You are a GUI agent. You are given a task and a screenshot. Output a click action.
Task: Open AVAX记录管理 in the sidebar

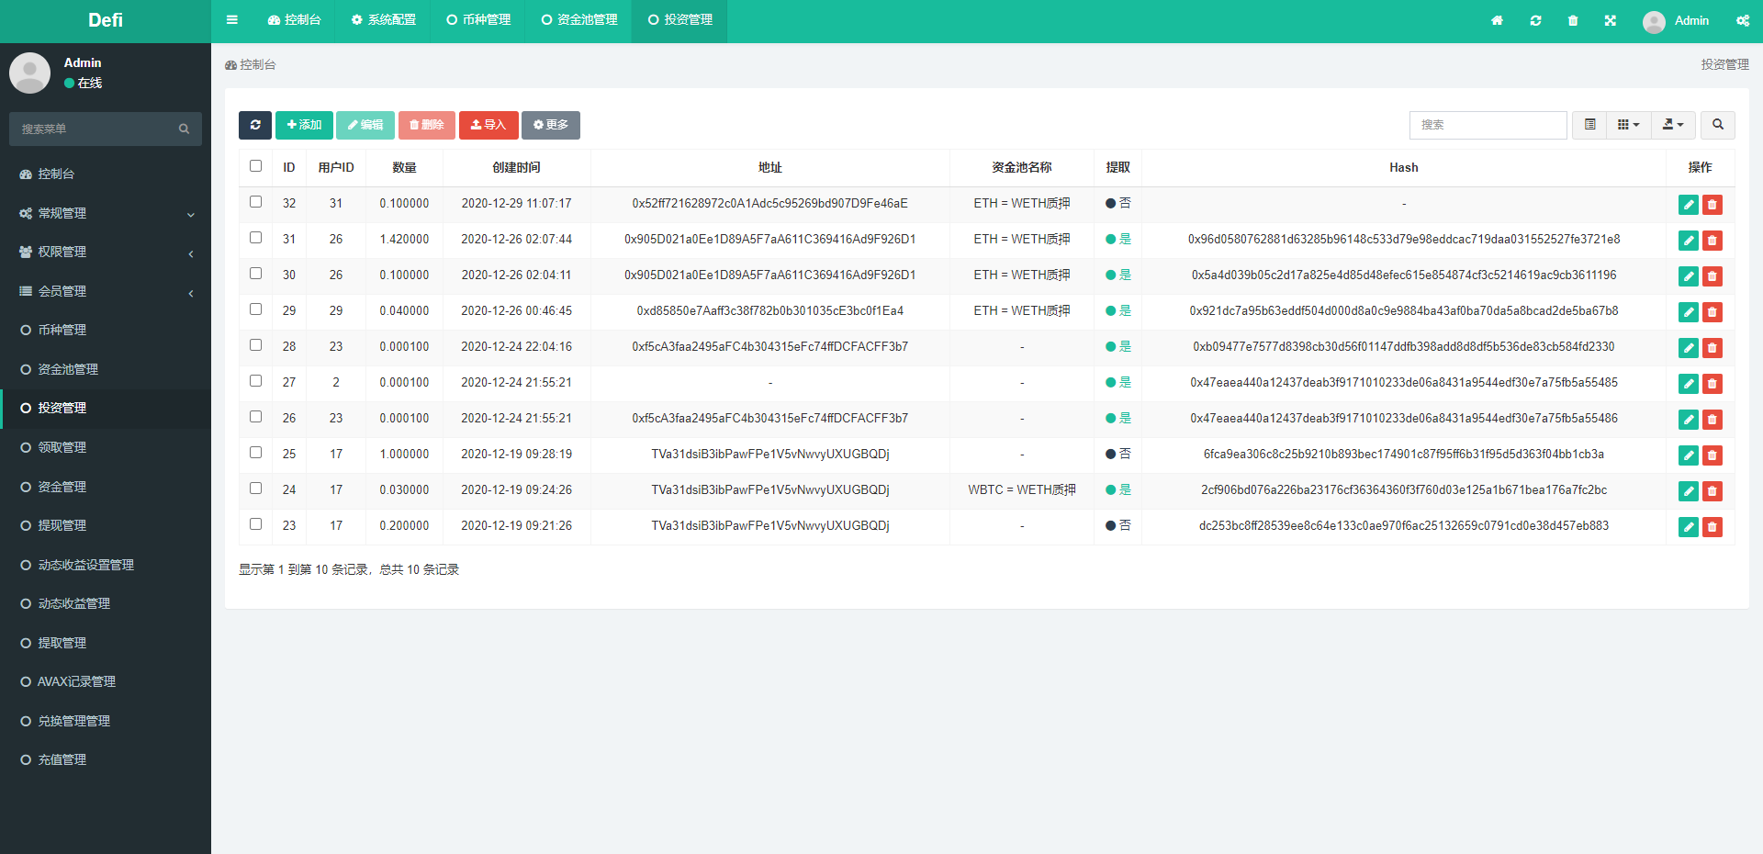pyautogui.click(x=106, y=681)
